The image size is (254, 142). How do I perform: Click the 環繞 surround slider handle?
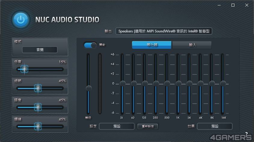tap(38, 126)
